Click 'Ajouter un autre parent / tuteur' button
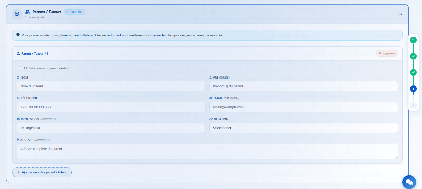The width and height of the screenshot is (422, 189). click(42, 172)
